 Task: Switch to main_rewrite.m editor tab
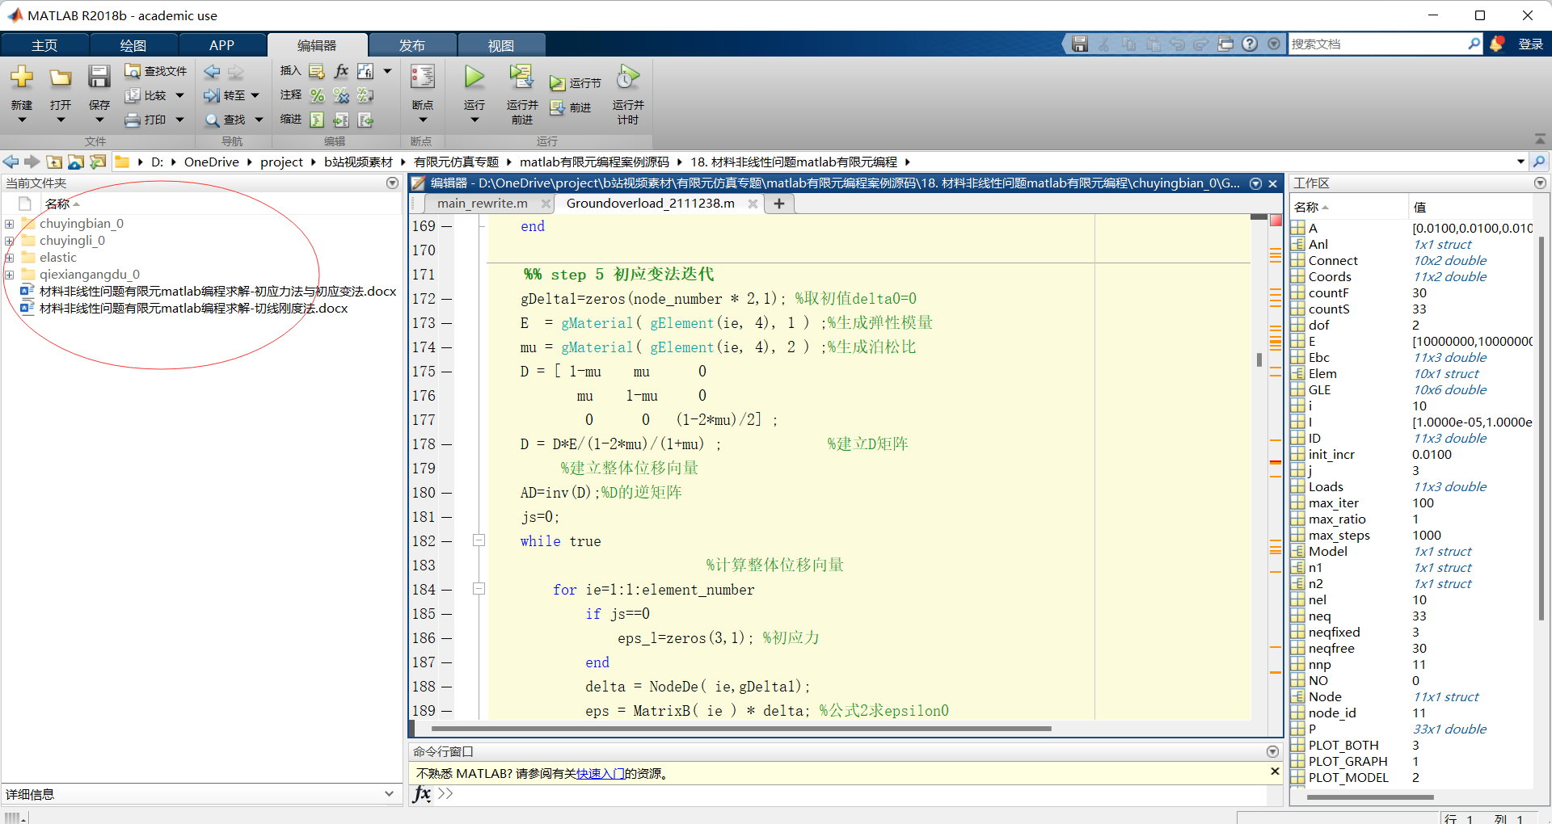(x=483, y=204)
